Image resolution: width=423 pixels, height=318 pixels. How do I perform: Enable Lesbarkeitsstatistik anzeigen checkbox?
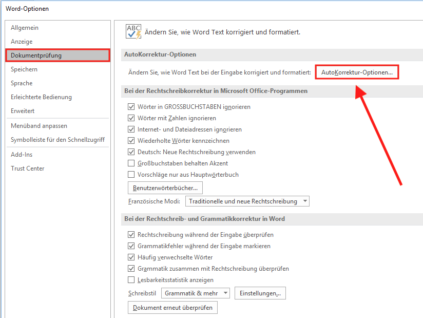click(x=131, y=280)
